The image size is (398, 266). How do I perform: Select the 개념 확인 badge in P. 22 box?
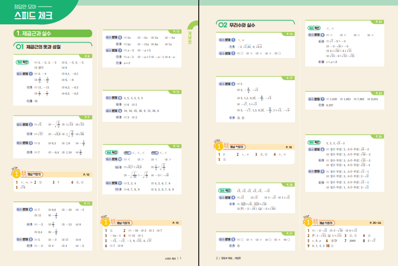(315, 28)
